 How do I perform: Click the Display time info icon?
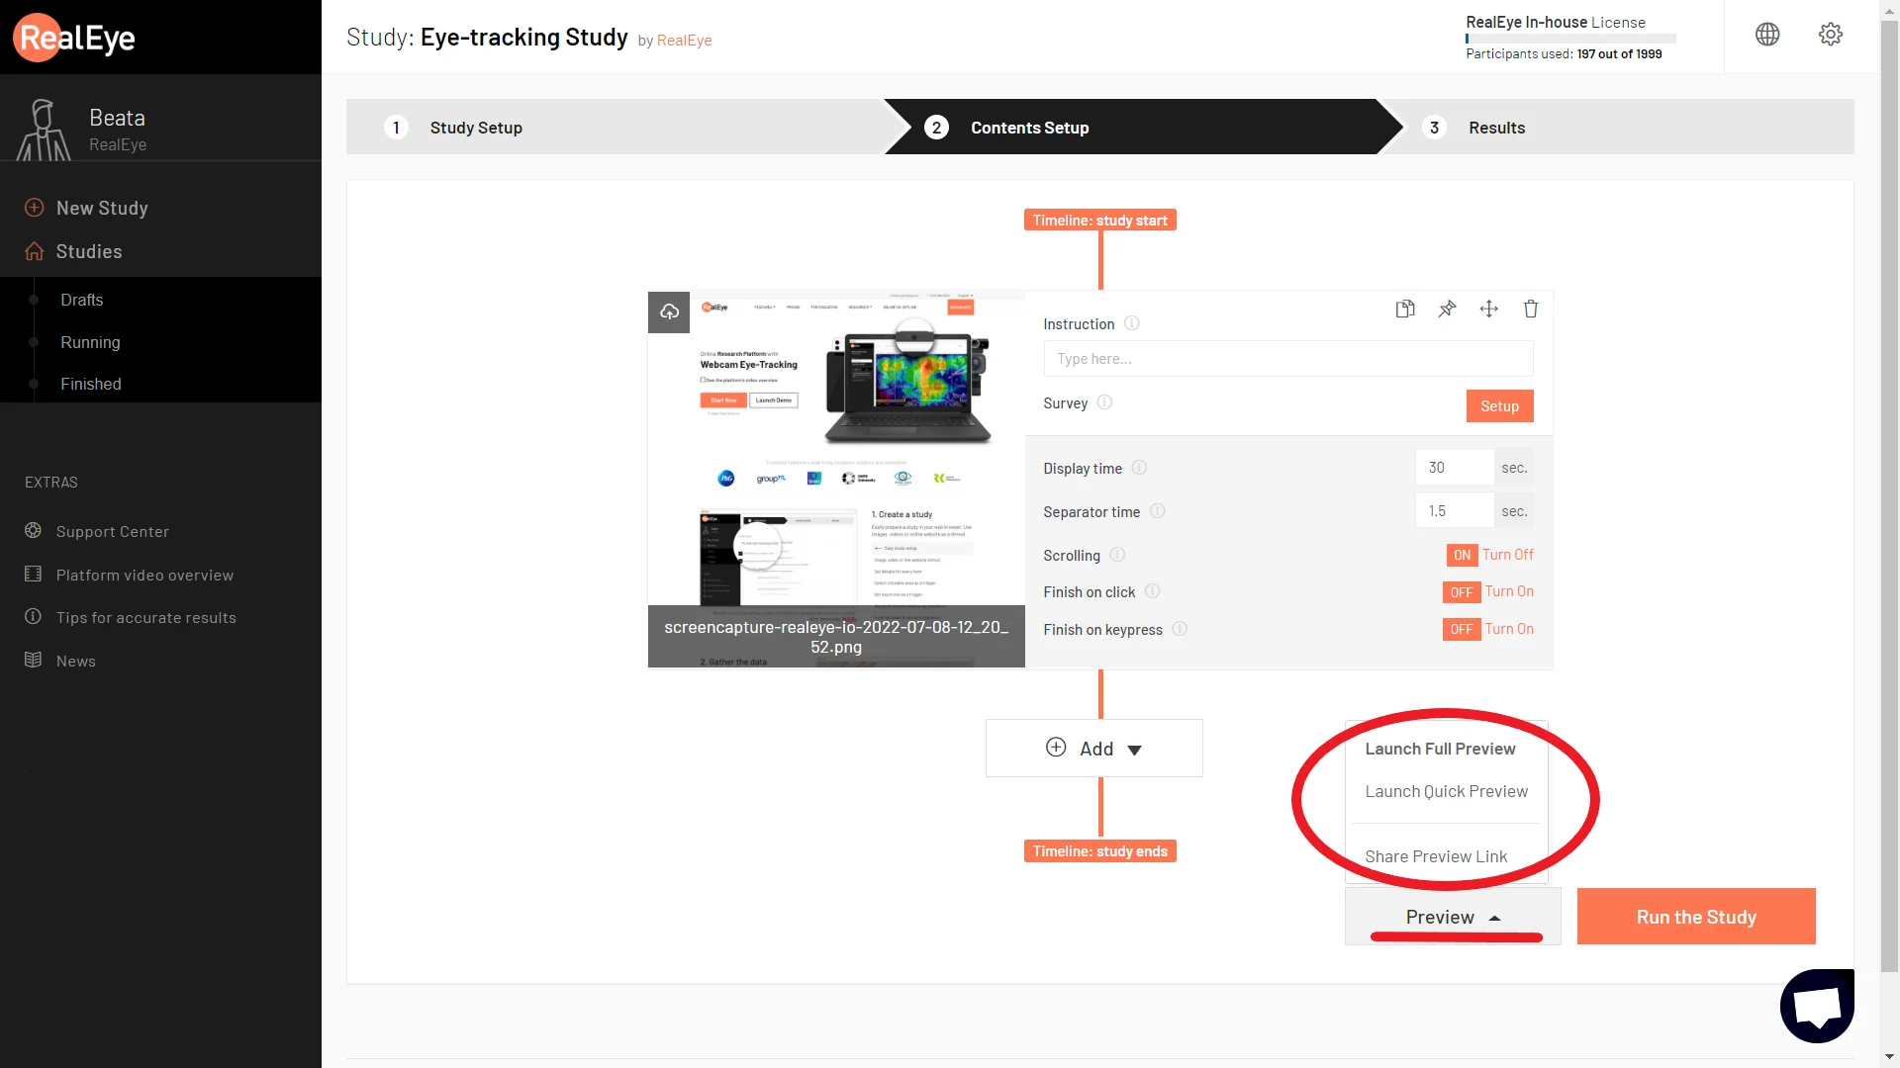(x=1139, y=468)
